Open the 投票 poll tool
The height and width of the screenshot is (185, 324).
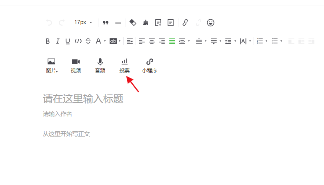(124, 65)
